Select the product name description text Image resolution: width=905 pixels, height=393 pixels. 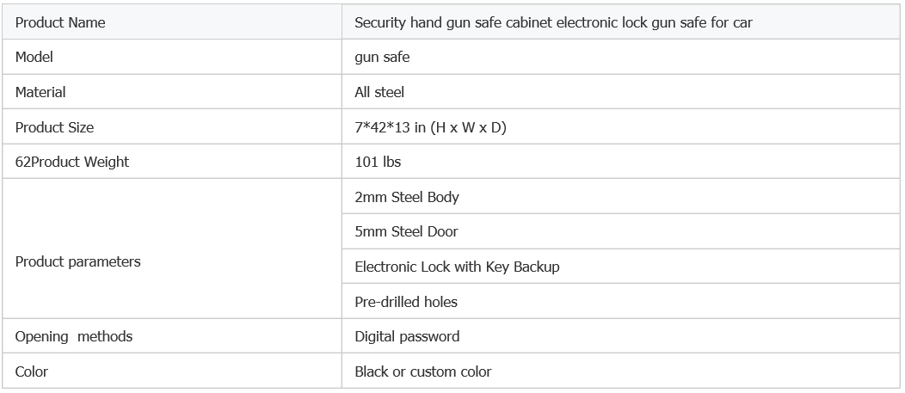(553, 22)
